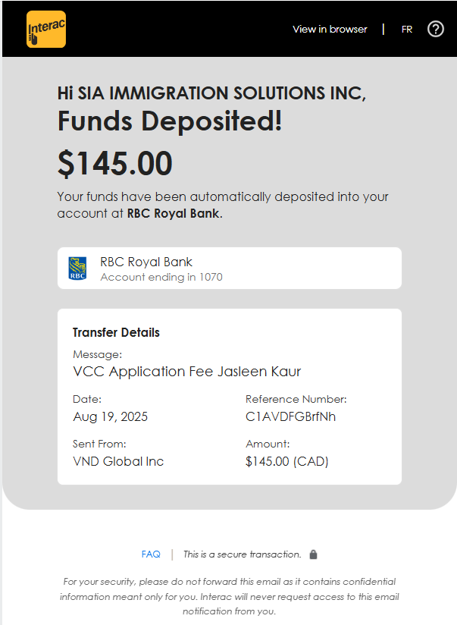Switch language to FR
Screen dimensions: 457x625
point(407,30)
